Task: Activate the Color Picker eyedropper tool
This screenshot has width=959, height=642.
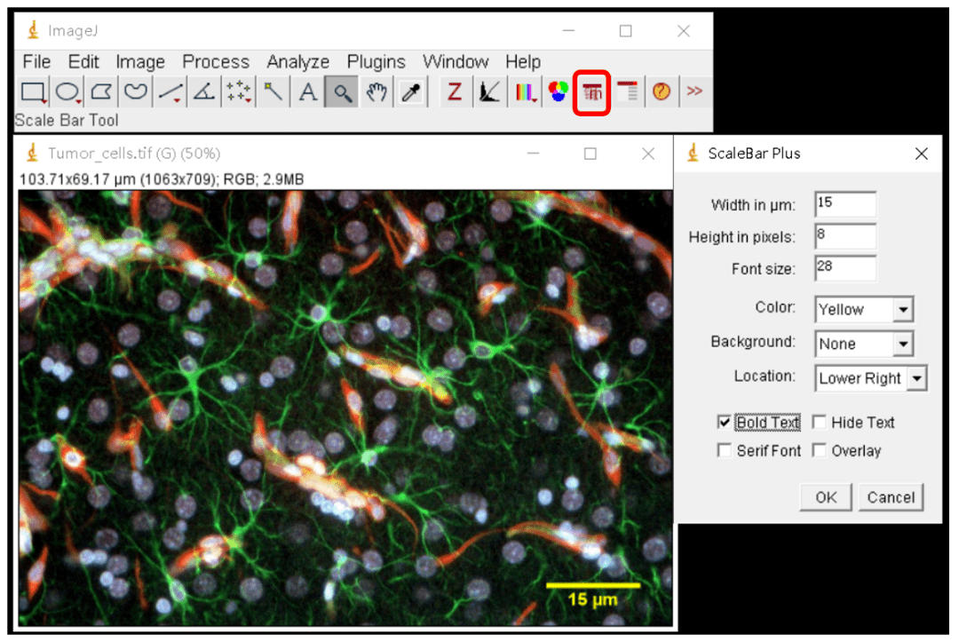Action: pos(409,91)
